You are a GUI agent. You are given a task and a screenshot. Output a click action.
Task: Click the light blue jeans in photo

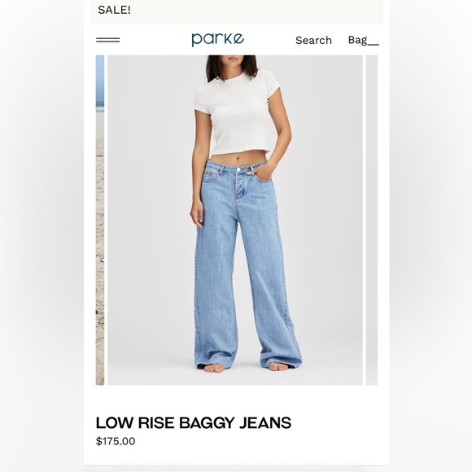point(247,265)
